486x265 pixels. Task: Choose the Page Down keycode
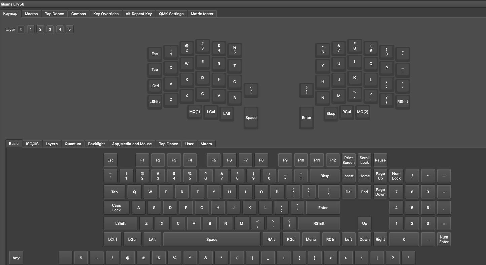coord(380,192)
